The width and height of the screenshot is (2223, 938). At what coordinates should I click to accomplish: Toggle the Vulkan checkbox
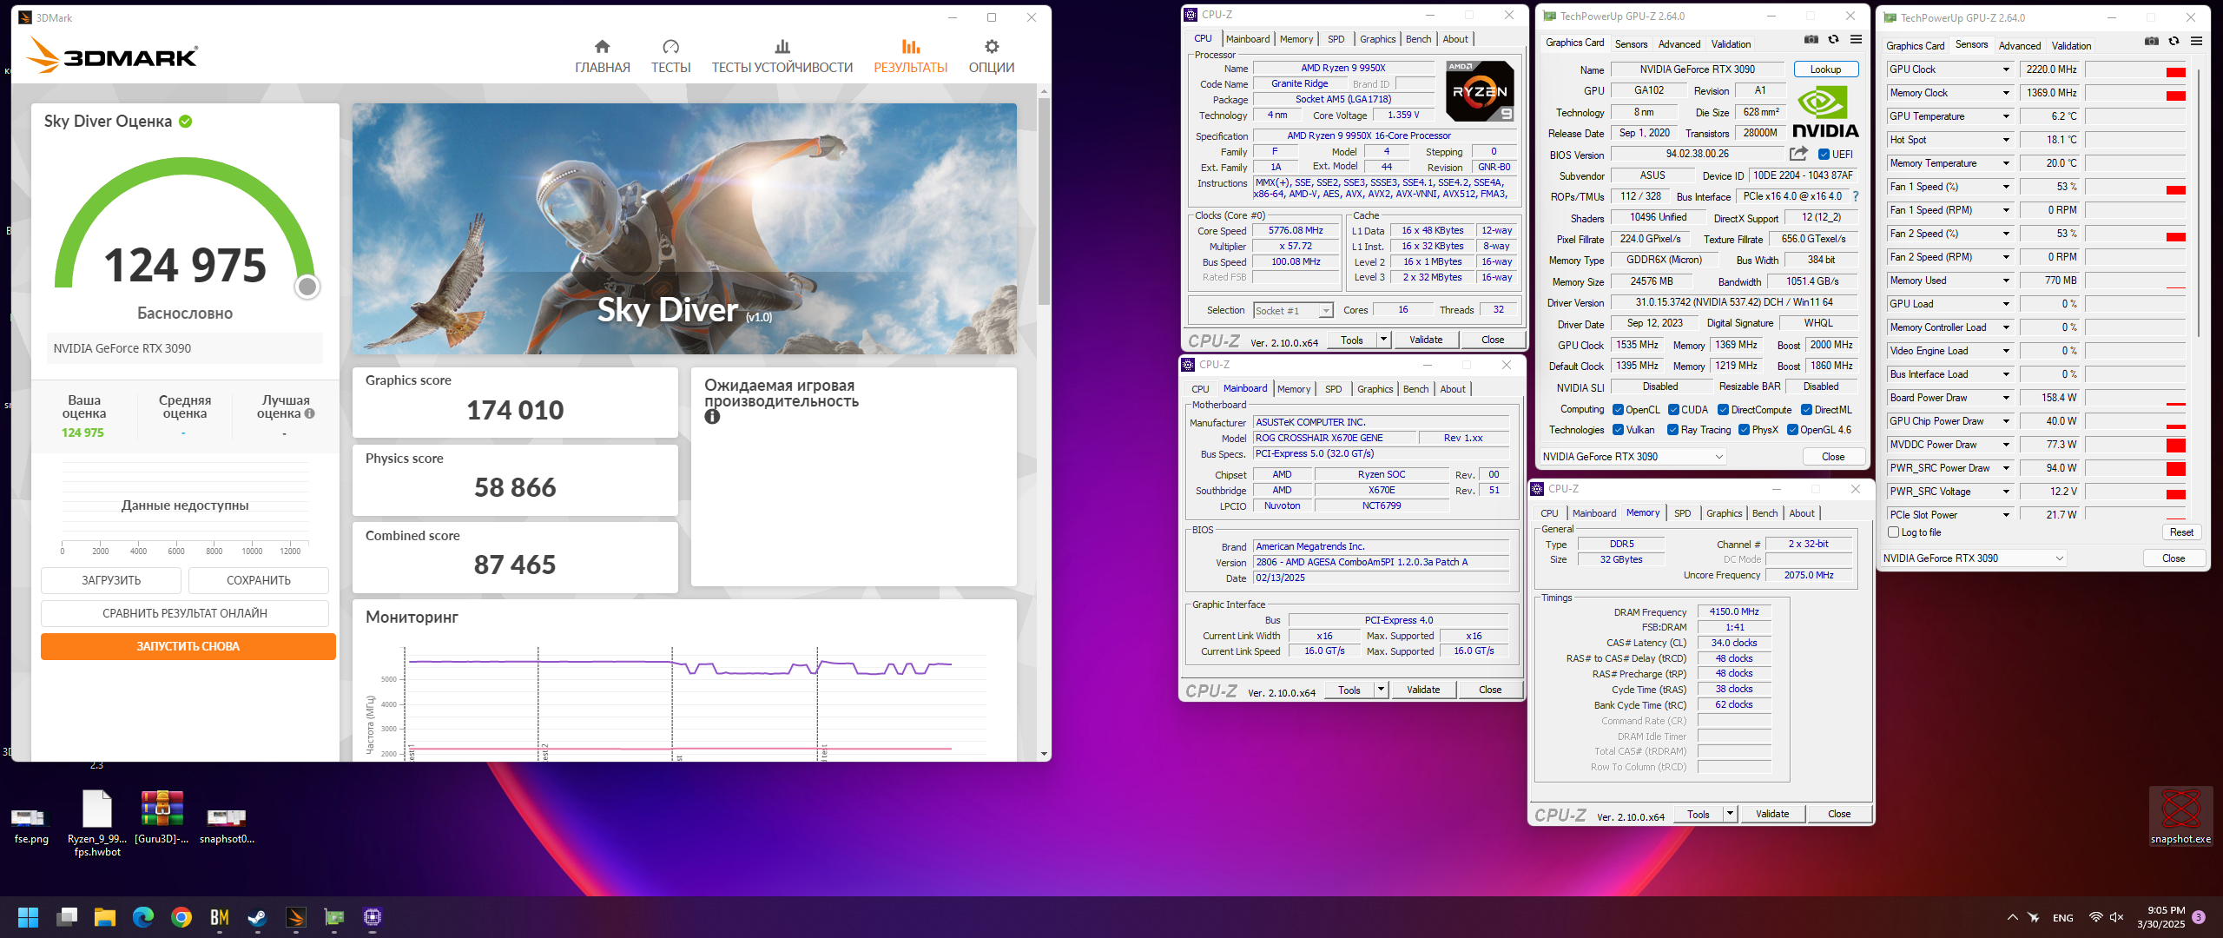pyautogui.click(x=1618, y=430)
